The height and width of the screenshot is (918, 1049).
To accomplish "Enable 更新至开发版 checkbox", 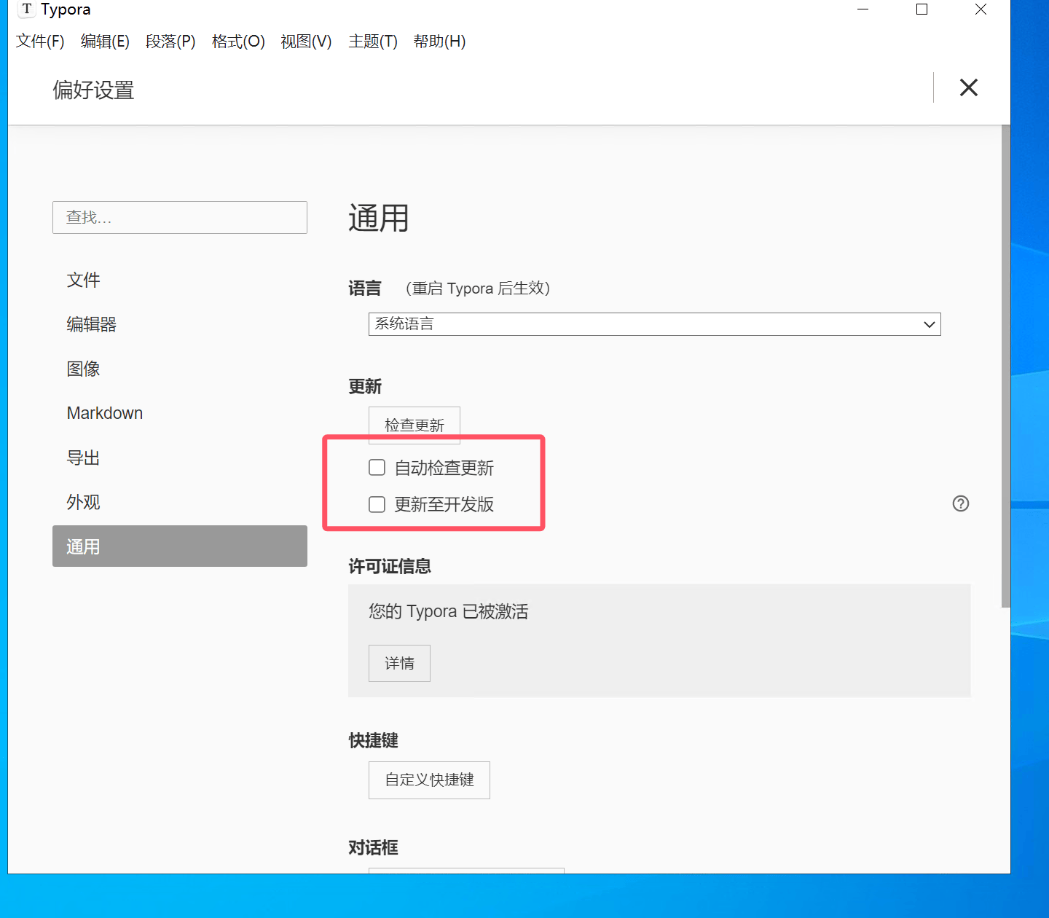I will coord(377,504).
